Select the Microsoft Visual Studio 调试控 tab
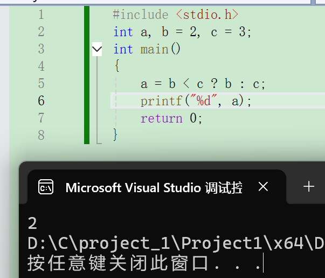The width and height of the screenshot is (325, 278). [x=154, y=187]
